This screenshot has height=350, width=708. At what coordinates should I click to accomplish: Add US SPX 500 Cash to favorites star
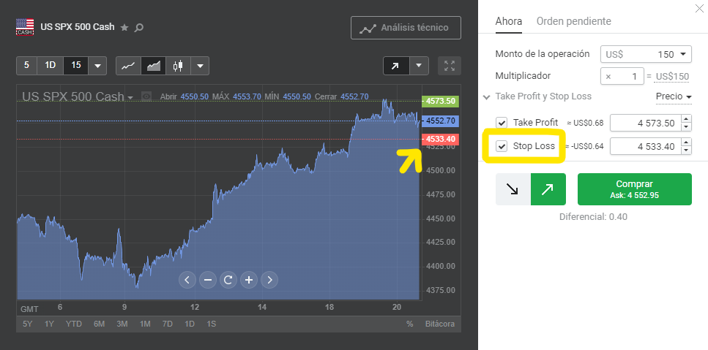pos(124,28)
